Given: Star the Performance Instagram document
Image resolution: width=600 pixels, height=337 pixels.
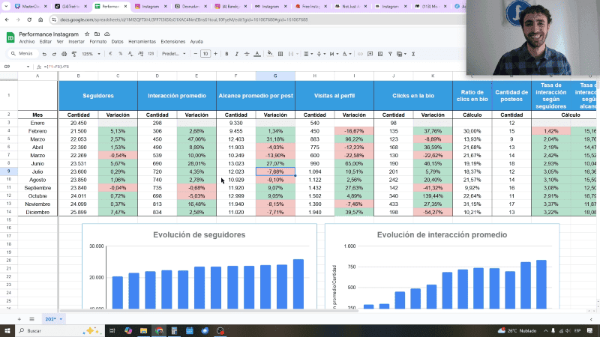Looking at the screenshot, I should [87, 34].
